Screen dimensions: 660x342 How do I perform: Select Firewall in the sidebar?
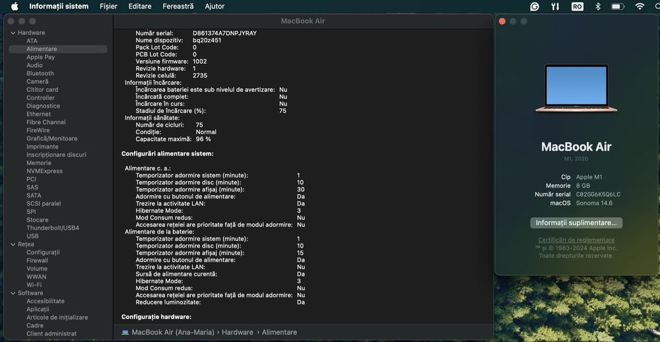click(x=38, y=261)
